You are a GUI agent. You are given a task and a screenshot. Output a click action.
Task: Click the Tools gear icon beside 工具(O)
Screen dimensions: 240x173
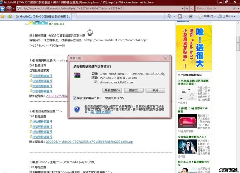click(x=220, y=16)
